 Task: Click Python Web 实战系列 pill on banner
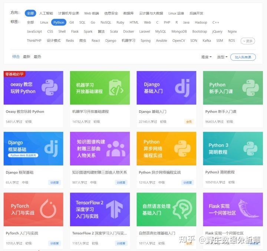[23, 155]
